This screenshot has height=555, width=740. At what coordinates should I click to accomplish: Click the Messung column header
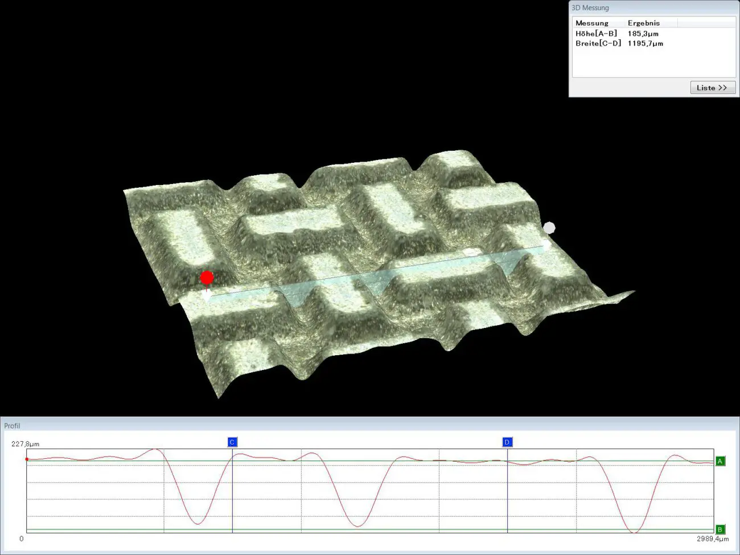(x=592, y=23)
